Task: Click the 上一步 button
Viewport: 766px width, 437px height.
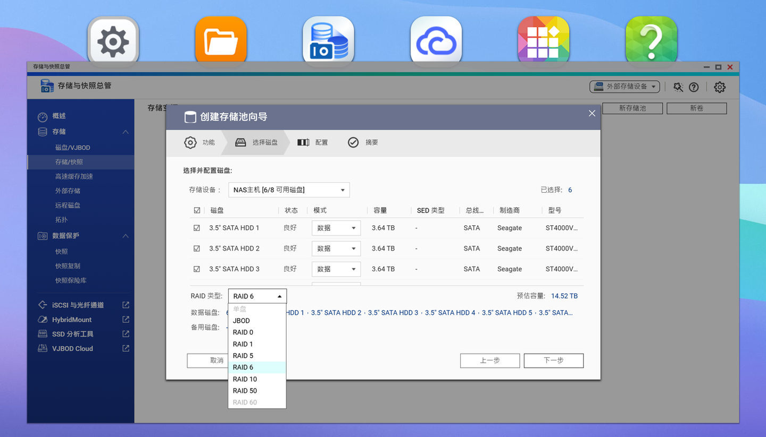Action: 490,361
